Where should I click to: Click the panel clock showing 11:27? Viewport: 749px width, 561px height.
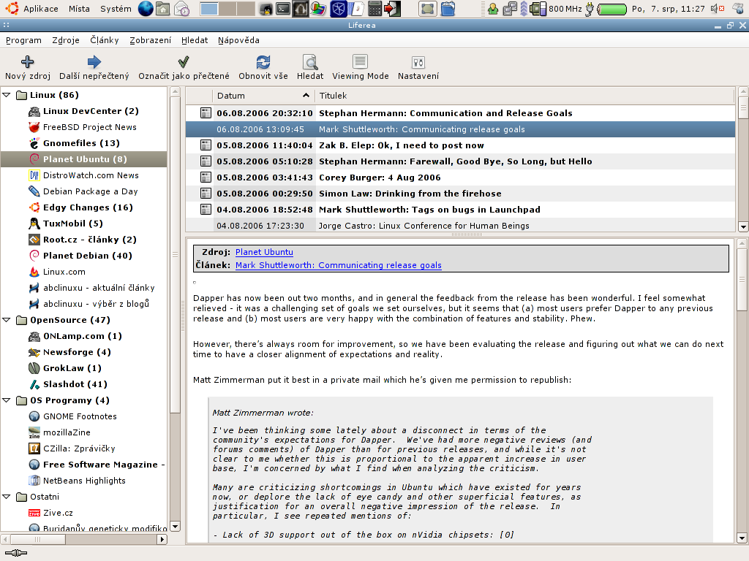(668, 9)
